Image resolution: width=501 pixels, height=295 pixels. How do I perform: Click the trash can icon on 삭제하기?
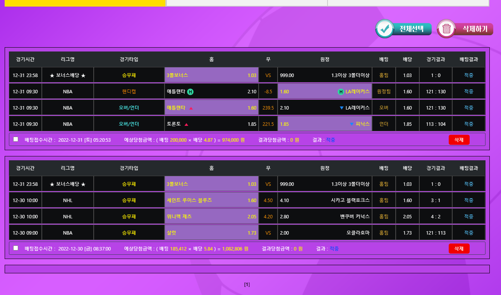[446, 29]
